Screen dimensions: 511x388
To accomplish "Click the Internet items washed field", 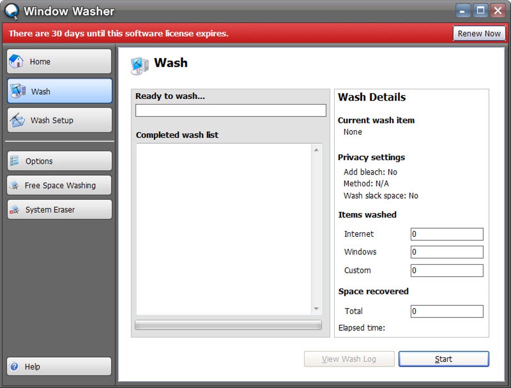I will click(447, 234).
